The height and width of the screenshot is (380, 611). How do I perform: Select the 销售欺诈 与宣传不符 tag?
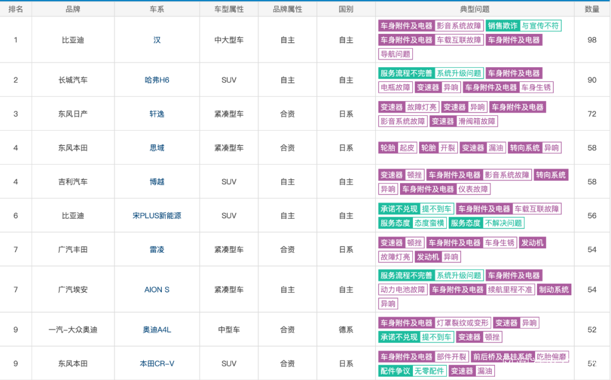coord(523,25)
